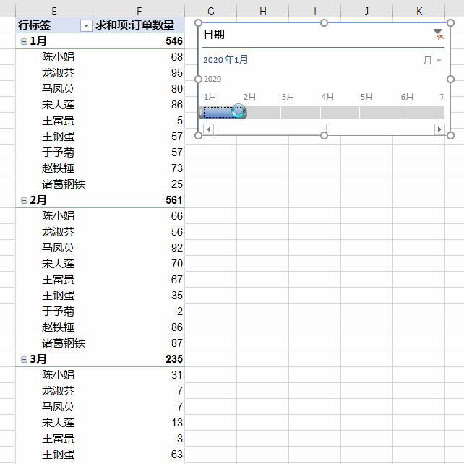The image size is (464, 464).
Task: Click the 2020年1月 selection label
Action: (x=225, y=59)
